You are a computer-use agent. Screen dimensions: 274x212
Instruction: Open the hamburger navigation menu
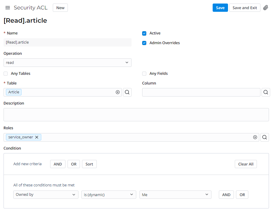click(x=8, y=8)
